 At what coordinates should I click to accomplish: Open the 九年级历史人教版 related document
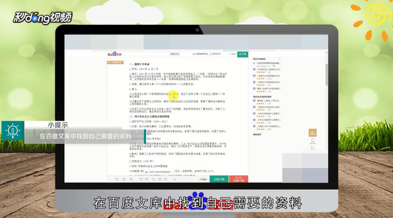coord(269,69)
